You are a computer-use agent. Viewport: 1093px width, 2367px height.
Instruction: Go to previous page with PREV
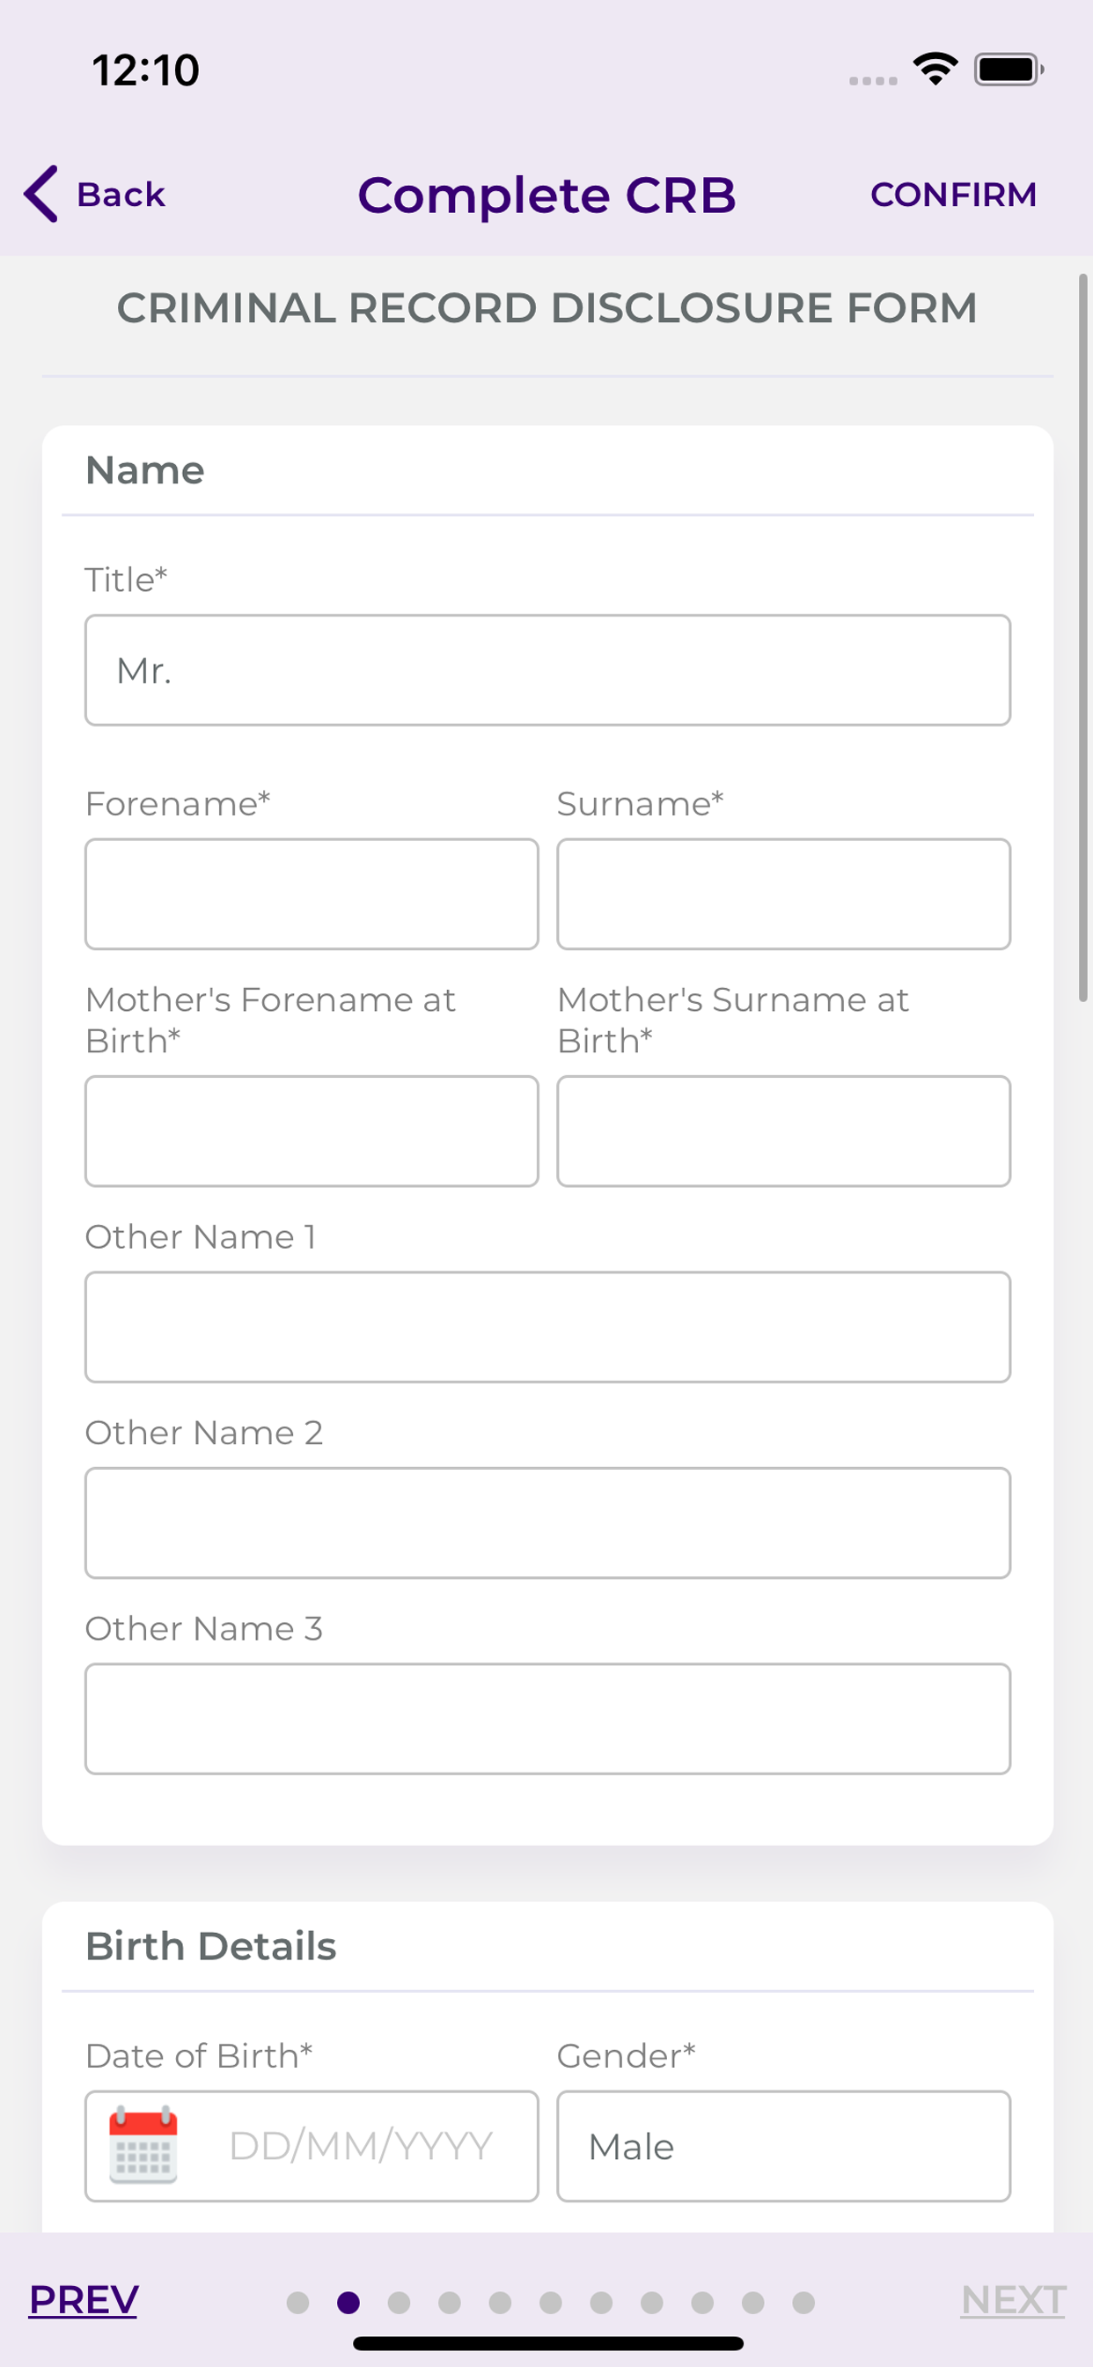pos(83,2300)
